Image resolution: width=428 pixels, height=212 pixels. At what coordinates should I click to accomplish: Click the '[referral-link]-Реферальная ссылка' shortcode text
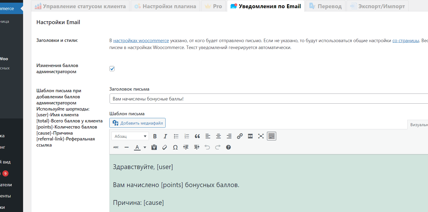[x=66, y=142]
